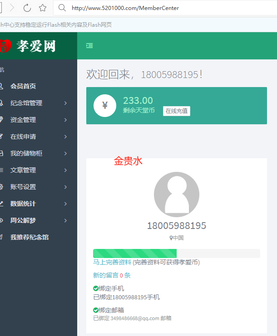The height and width of the screenshot is (336, 277).
Task: Expand the 在线申请 chevron arrow
Action: point(66,136)
